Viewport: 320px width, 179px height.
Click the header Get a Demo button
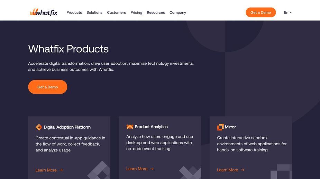point(260,12)
